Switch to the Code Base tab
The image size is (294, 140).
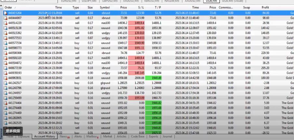[137, 136]
